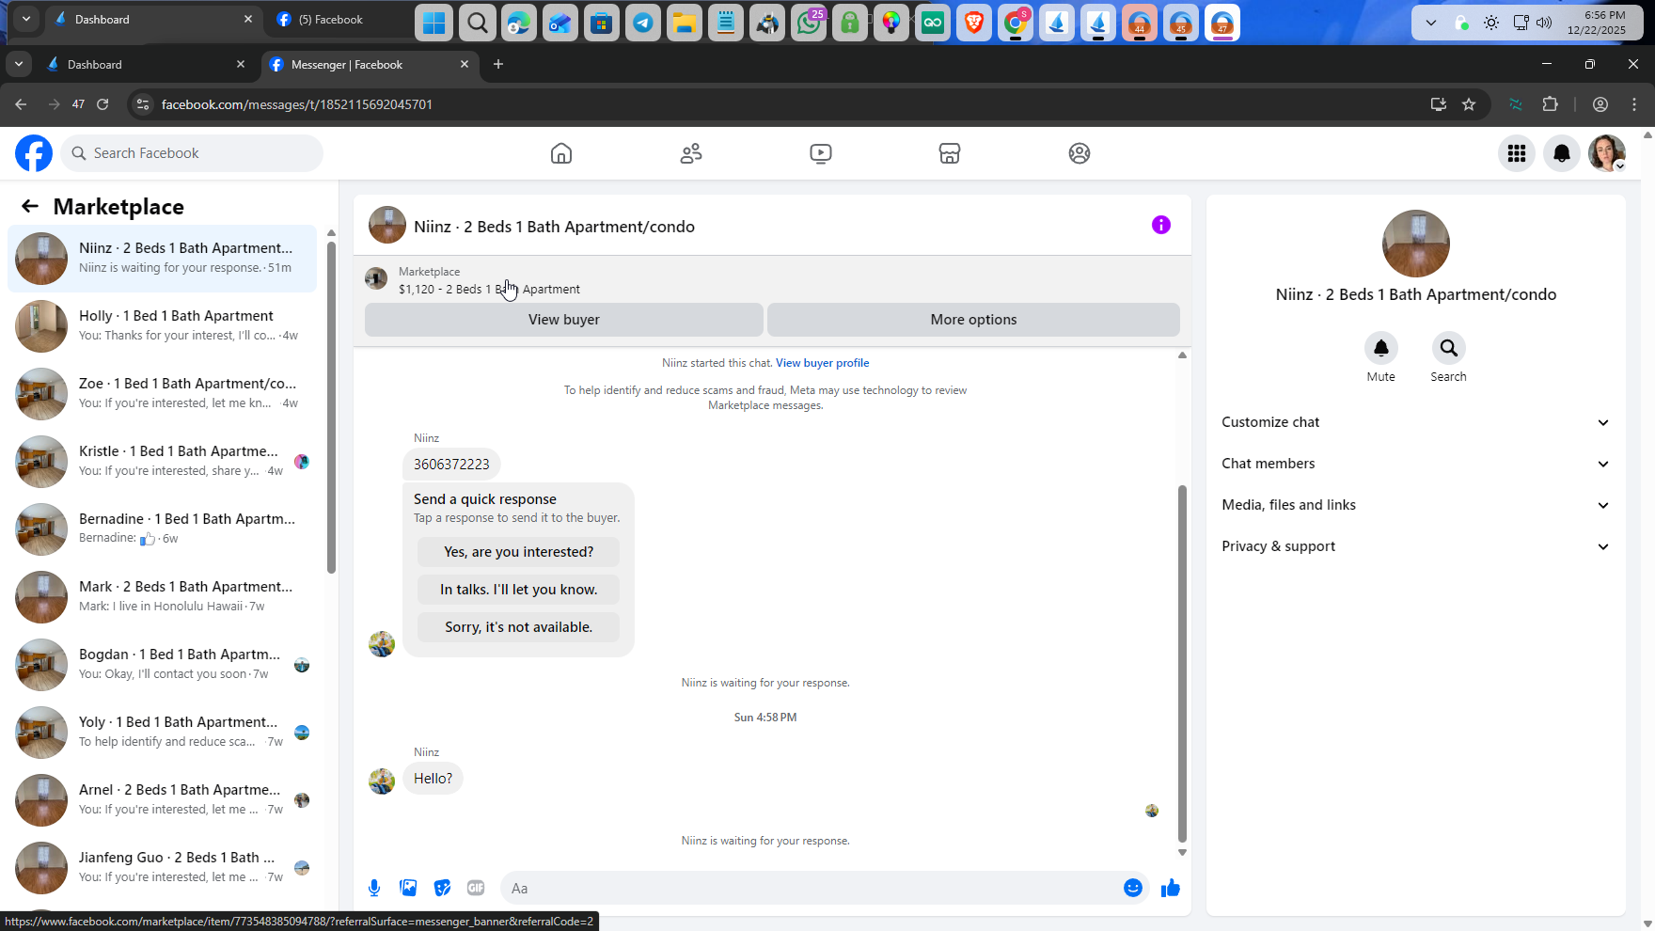Open Windows Start button in taskbar
The width and height of the screenshot is (1655, 931).
(x=434, y=23)
